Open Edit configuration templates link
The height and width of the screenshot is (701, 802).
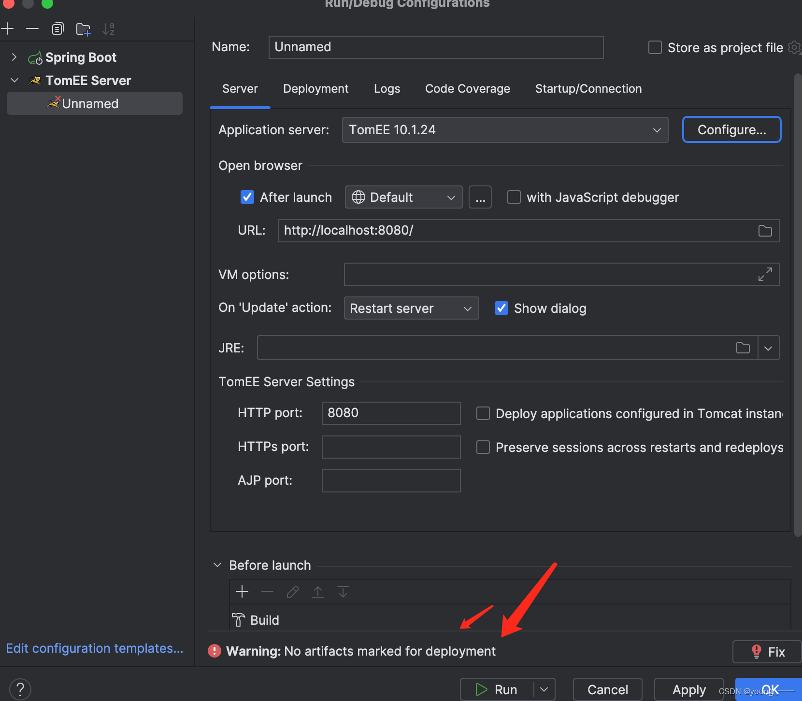[x=95, y=648]
